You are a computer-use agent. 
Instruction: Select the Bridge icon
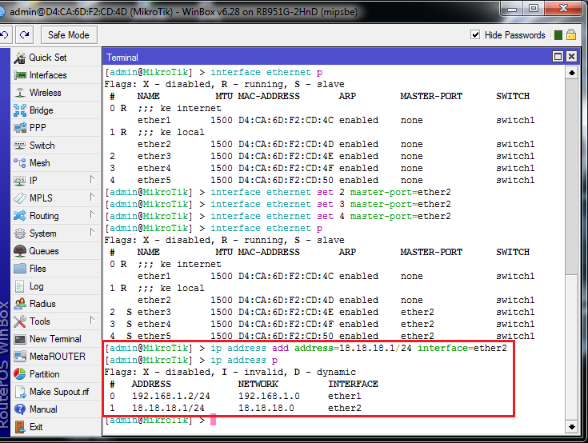pos(20,110)
